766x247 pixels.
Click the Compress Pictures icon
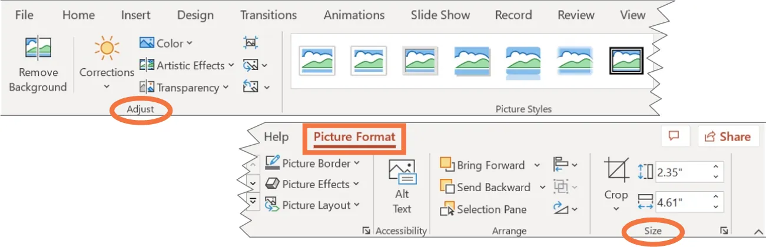(251, 43)
